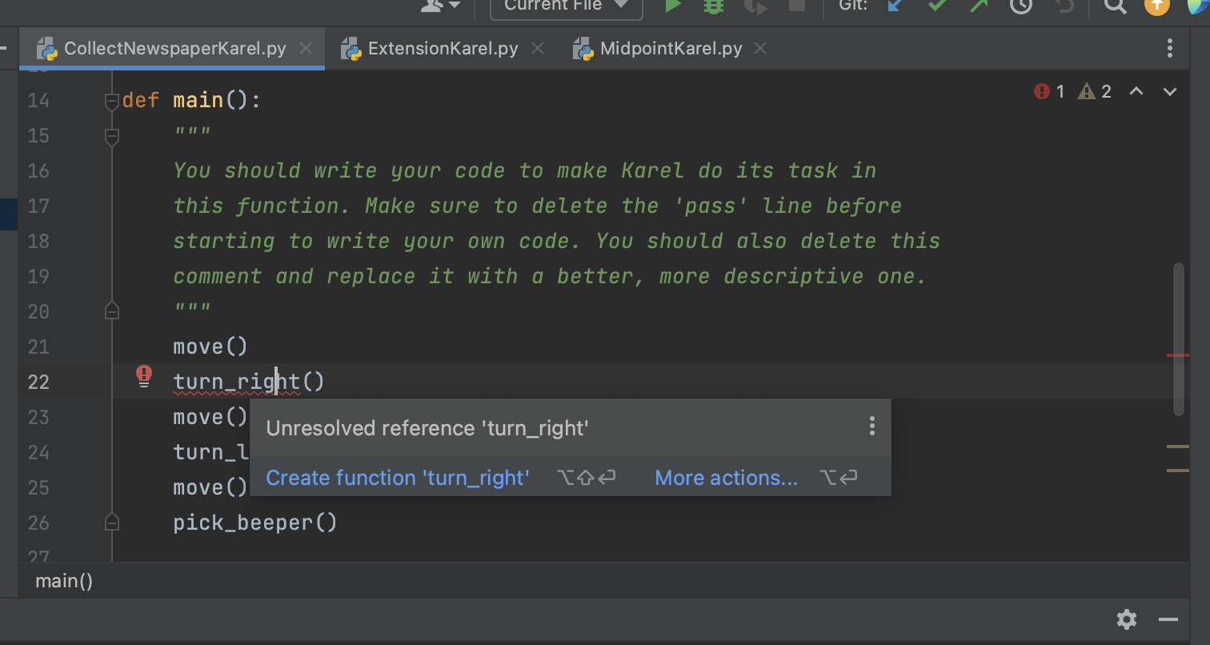Viewport: 1210px width, 645px height.
Task: Open editor tabs more options menu
Action: pos(1170,49)
